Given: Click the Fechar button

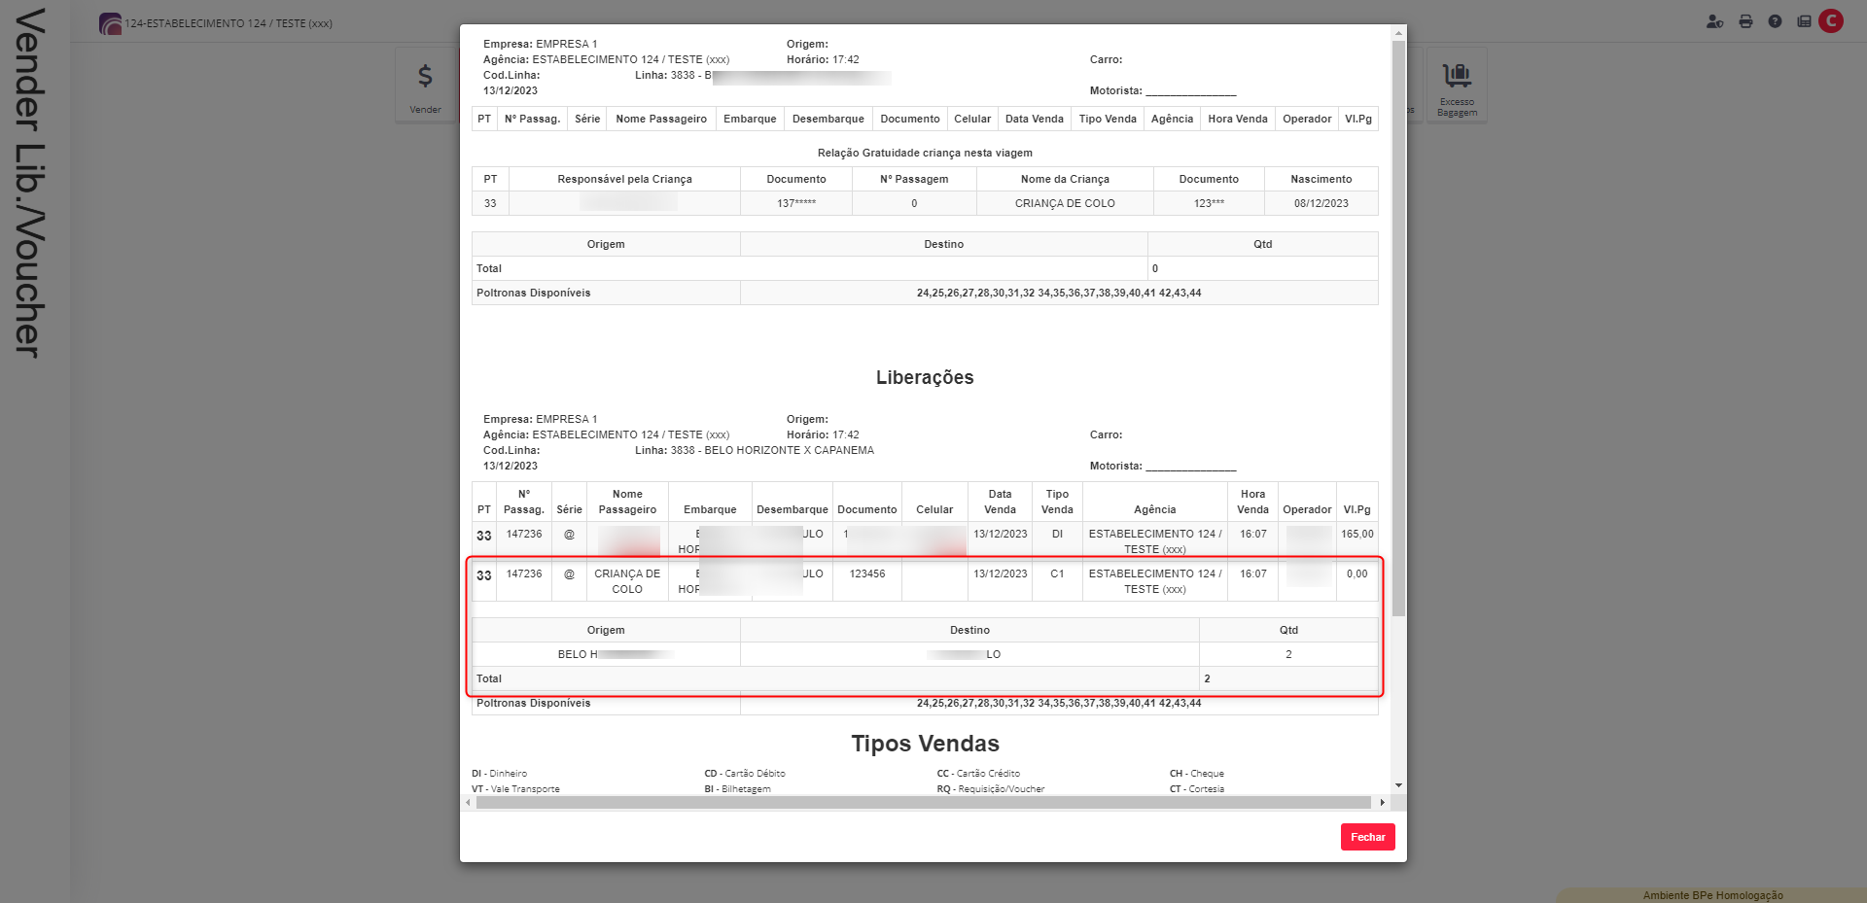Looking at the screenshot, I should [1367, 837].
